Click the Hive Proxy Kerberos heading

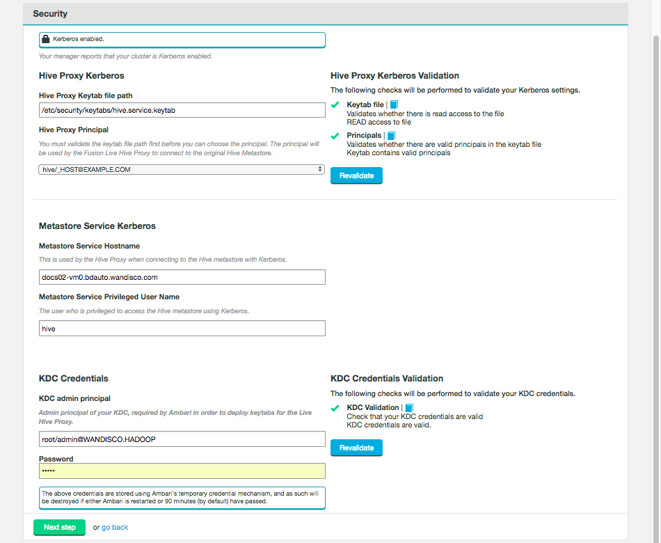click(x=81, y=76)
